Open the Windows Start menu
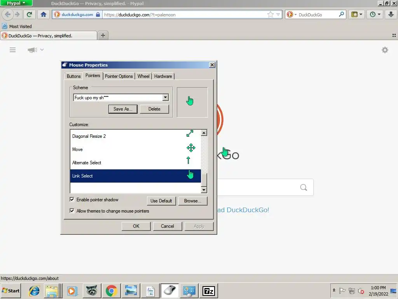The width and height of the screenshot is (398, 299). coord(10,290)
